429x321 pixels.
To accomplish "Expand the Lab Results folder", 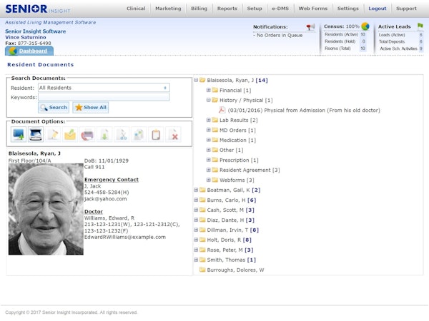I will point(208,121).
